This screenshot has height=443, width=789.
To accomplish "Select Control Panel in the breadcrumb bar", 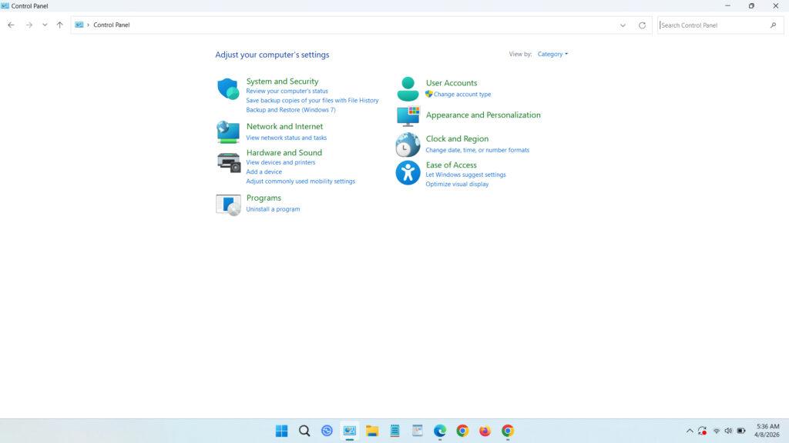I will [112, 25].
